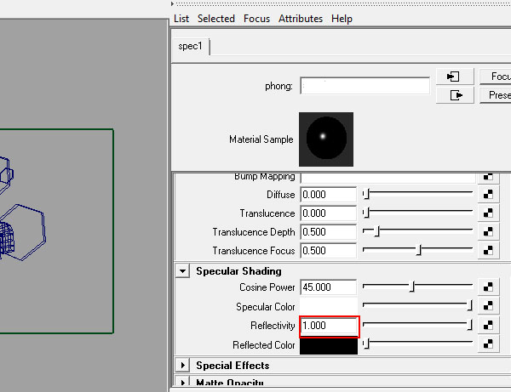This screenshot has width=511, height=392.
Task: Click the map button next to Translucence
Action: 488,213
